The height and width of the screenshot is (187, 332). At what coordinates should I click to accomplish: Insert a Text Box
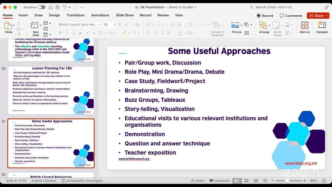click(x=247, y=33)
